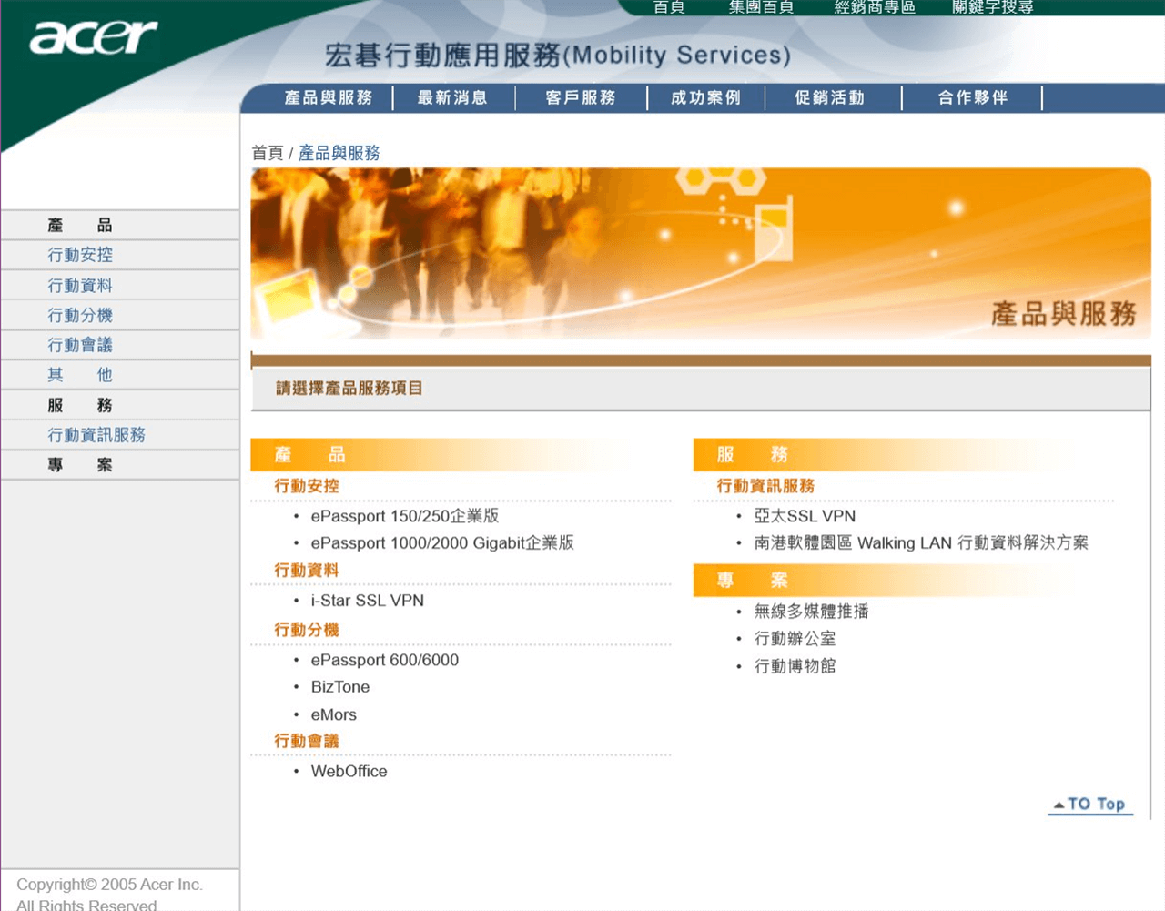The height and width of the screenshot is (911, 1165).
Task: Select 服務 header in the left sidebar
Action: point(80,405)
